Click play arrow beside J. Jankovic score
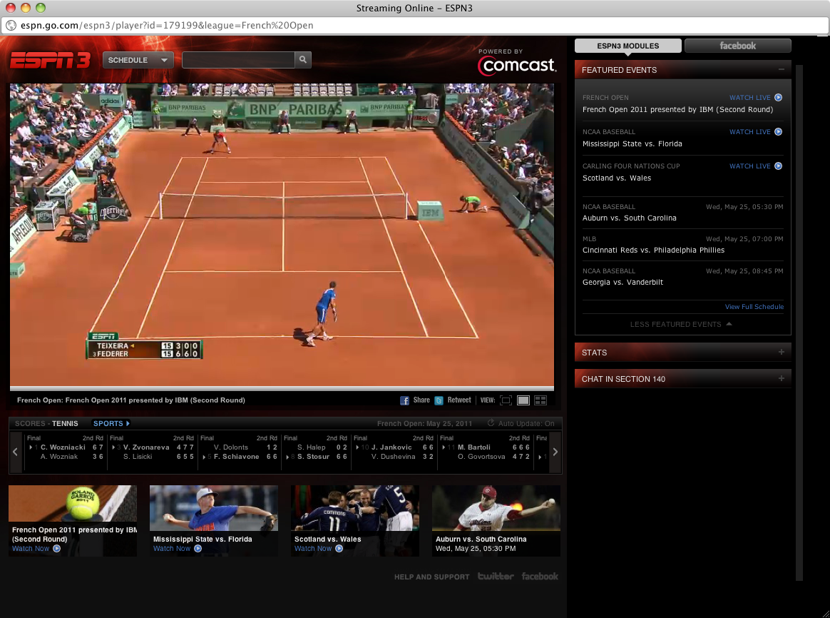This screenshot has height=618, width=830. click(357, 447)
